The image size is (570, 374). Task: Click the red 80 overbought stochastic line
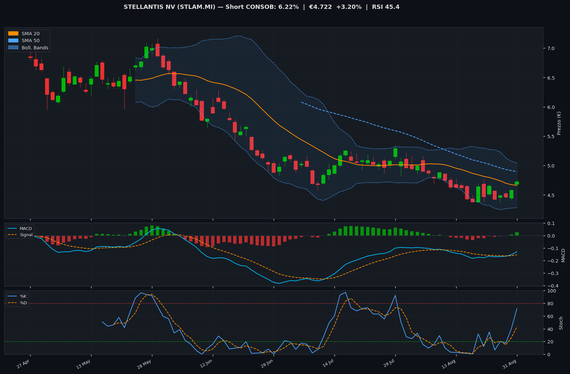pos(274,303)
